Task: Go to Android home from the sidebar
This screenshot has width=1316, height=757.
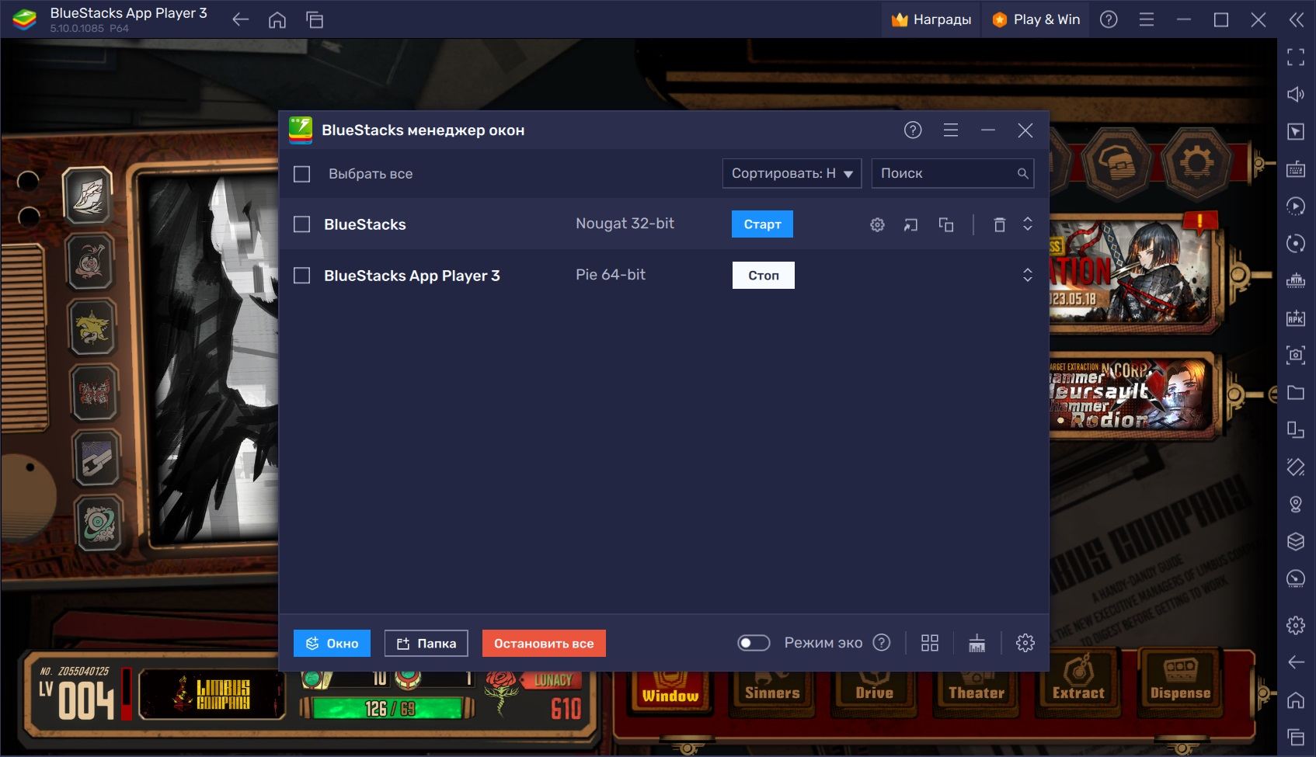Action: point(1296,700)
